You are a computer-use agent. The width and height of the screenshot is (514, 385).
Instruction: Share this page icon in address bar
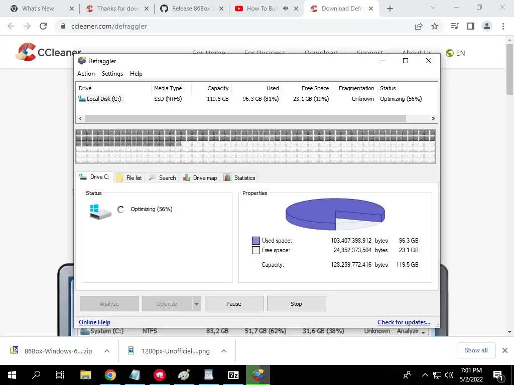coord(419,26)
